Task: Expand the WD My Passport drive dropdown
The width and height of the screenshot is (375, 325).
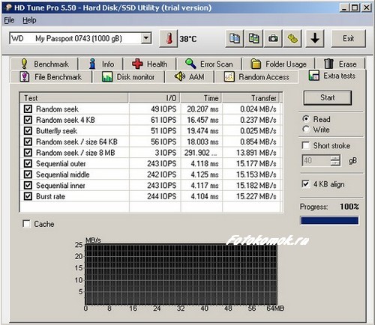Action: [146, 38]
